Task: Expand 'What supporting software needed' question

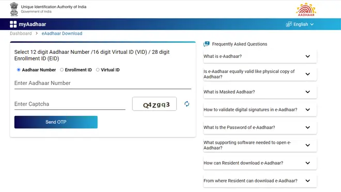Action: click(260, 145)
